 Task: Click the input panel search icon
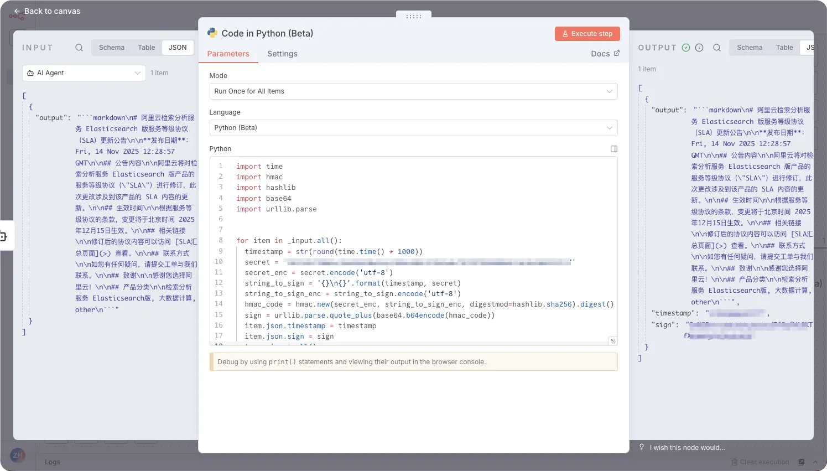(79, 48)
